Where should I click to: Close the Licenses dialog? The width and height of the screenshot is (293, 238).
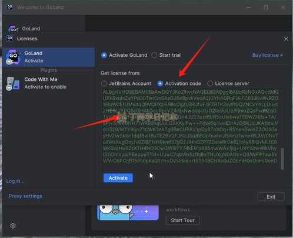[286, 39]
